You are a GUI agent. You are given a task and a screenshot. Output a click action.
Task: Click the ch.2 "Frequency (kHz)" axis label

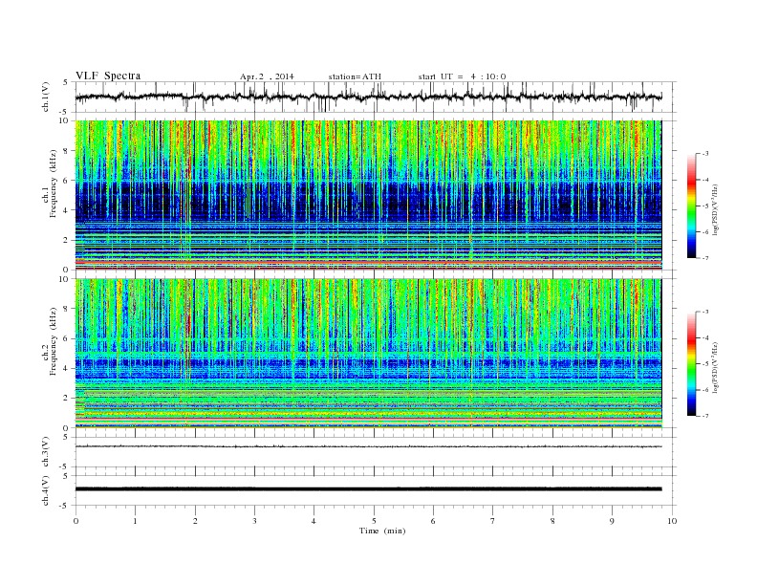coord(54,341)
